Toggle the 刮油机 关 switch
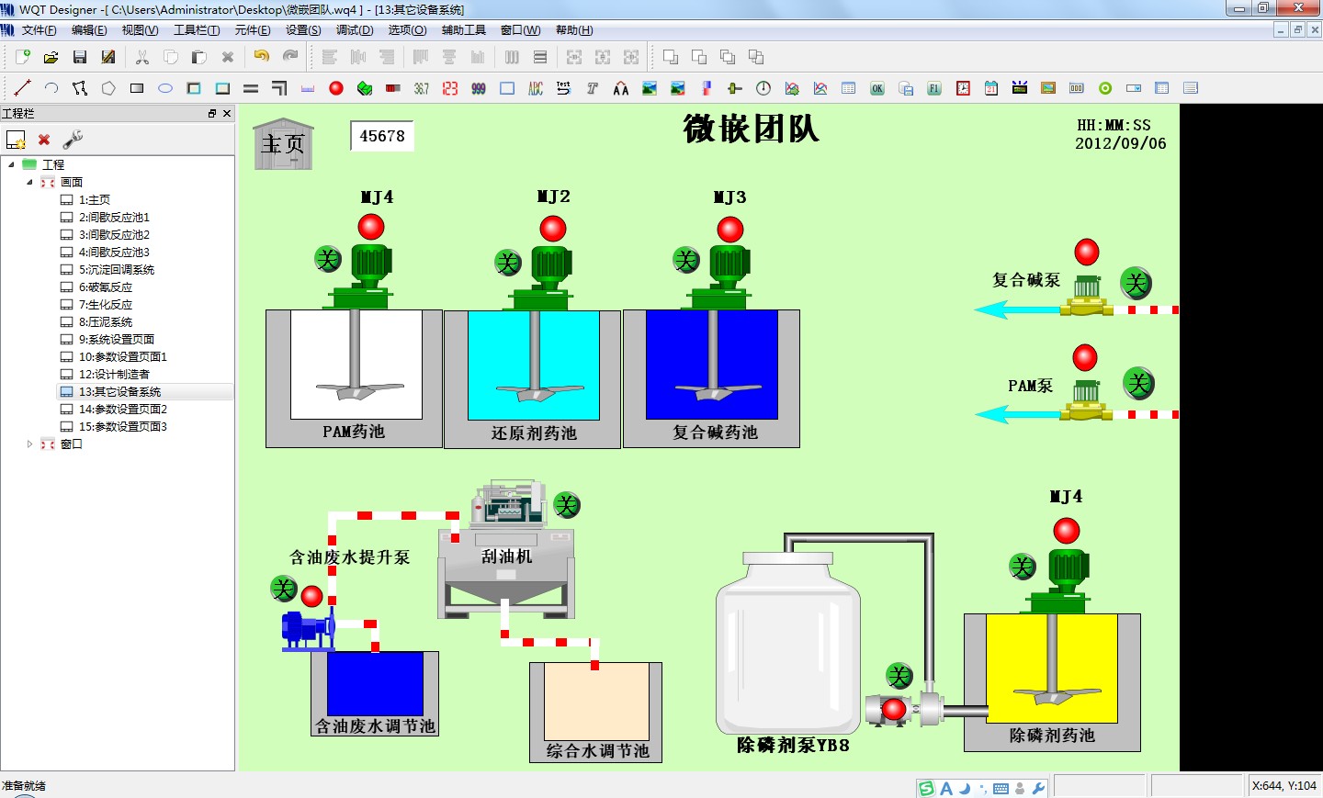Screen dimensions: 1323x798 567,505
